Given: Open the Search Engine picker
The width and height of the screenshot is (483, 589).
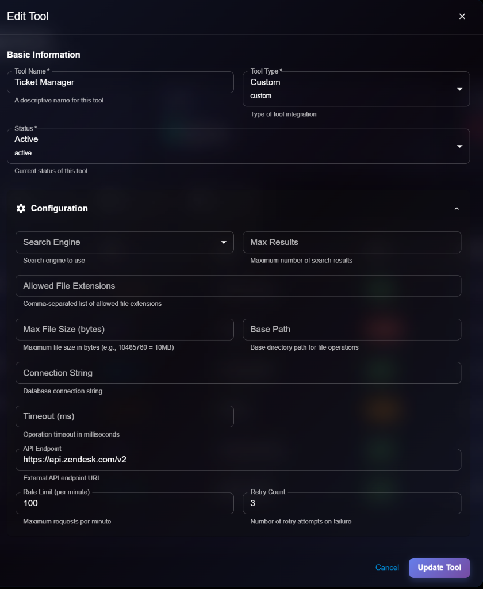Looking at the screenshot, I should (125, 242).
